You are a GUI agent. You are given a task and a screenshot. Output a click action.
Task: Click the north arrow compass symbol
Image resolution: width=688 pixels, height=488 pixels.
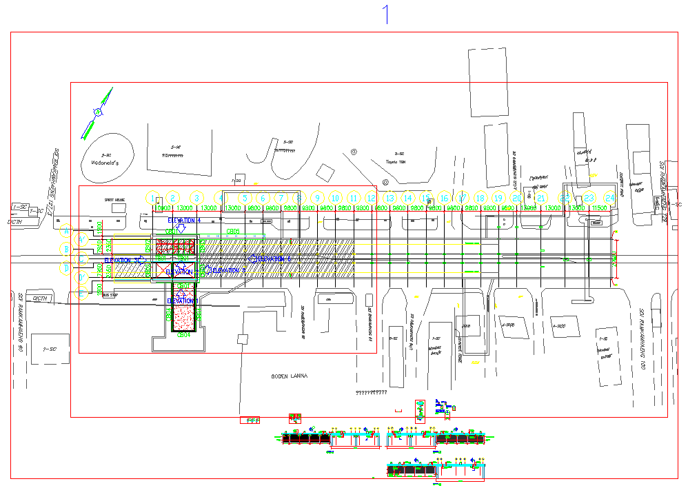98,112
